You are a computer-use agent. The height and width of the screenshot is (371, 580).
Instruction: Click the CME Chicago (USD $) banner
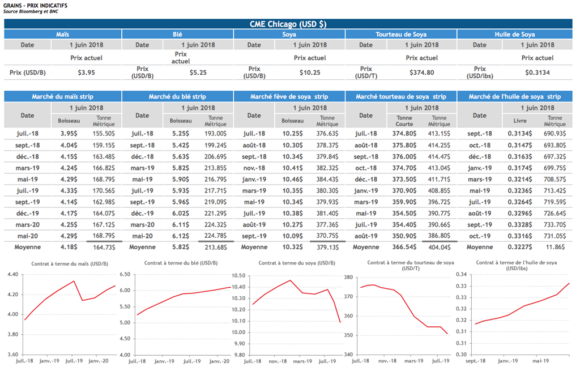pyautogui.click(x=288, y=24)
